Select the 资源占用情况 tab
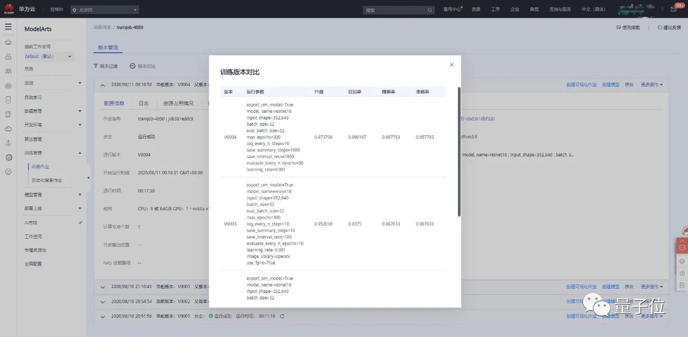Viewport: 688px width, 337px height. [x=178, y=103]
